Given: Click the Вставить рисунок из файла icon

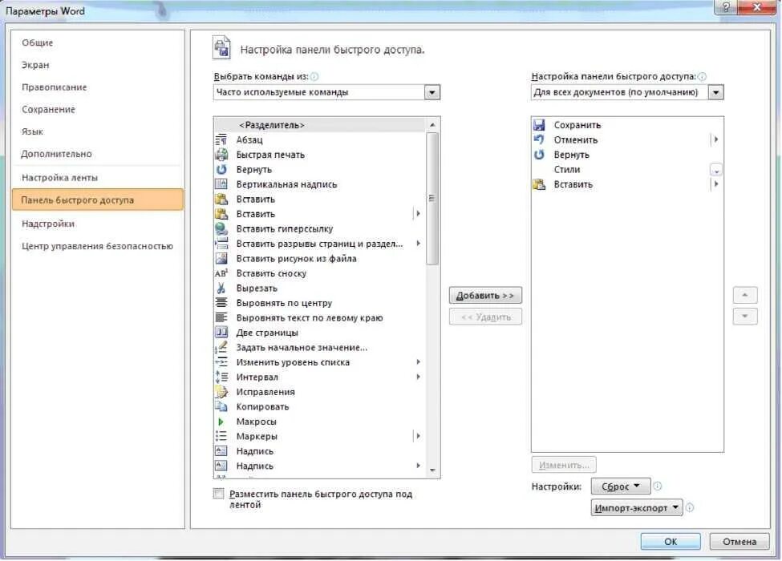Looking at the screenshot, I should [x=221, y=259].
